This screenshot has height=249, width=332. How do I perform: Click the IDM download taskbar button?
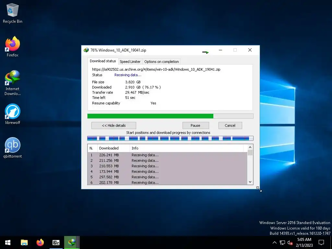72,243
